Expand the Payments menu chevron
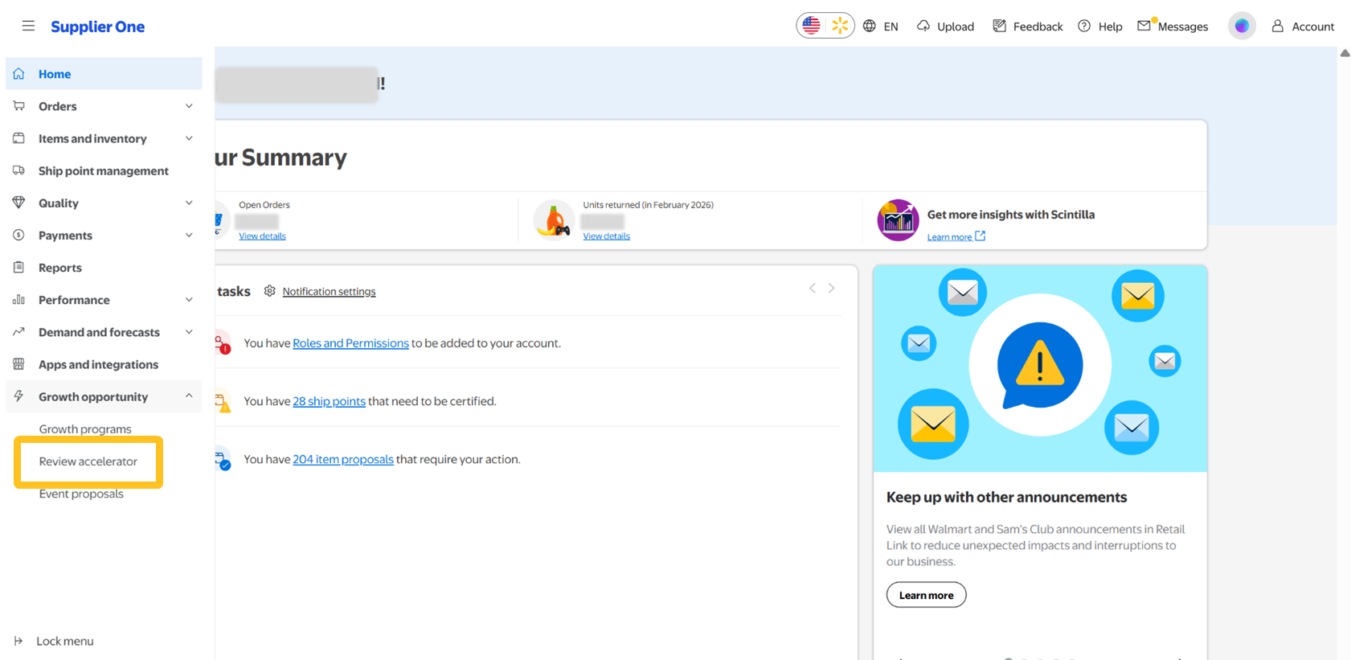The height and width of the screenshot is (660, 1351). point(189,235)
